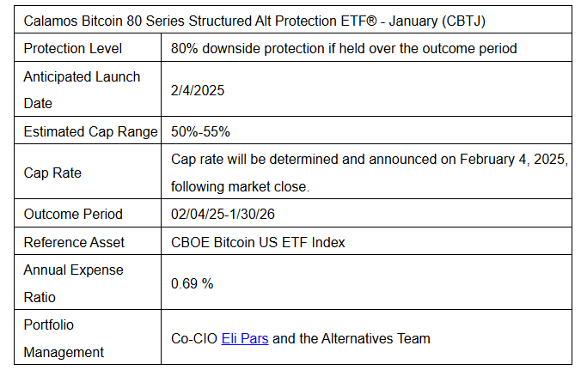Click the 50%-55% cap range value
This screenshot has width=581, height=370.
pyautogui.click(x=200, y=131)
